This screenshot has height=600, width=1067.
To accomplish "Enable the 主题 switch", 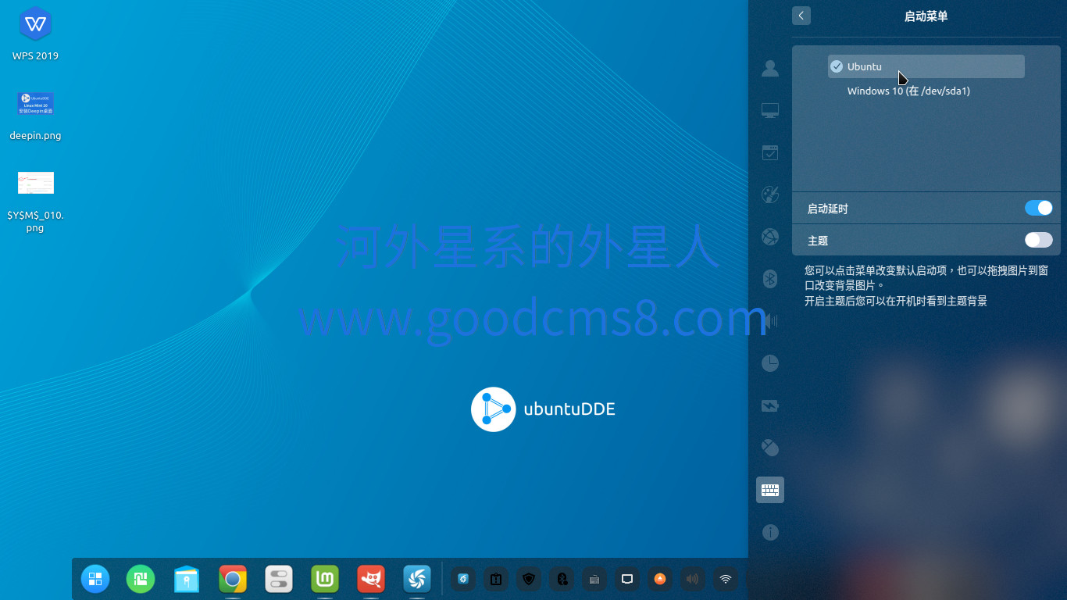I will click(x=1038, y=240).
